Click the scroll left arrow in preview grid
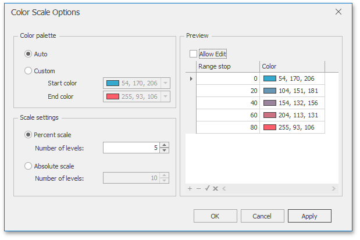360x240 pixels. [x=224, y=188]
